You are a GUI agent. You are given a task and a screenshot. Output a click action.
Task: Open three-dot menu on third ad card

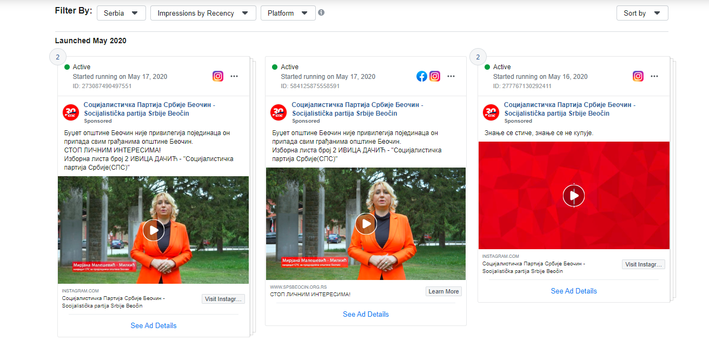coord(654,76)
